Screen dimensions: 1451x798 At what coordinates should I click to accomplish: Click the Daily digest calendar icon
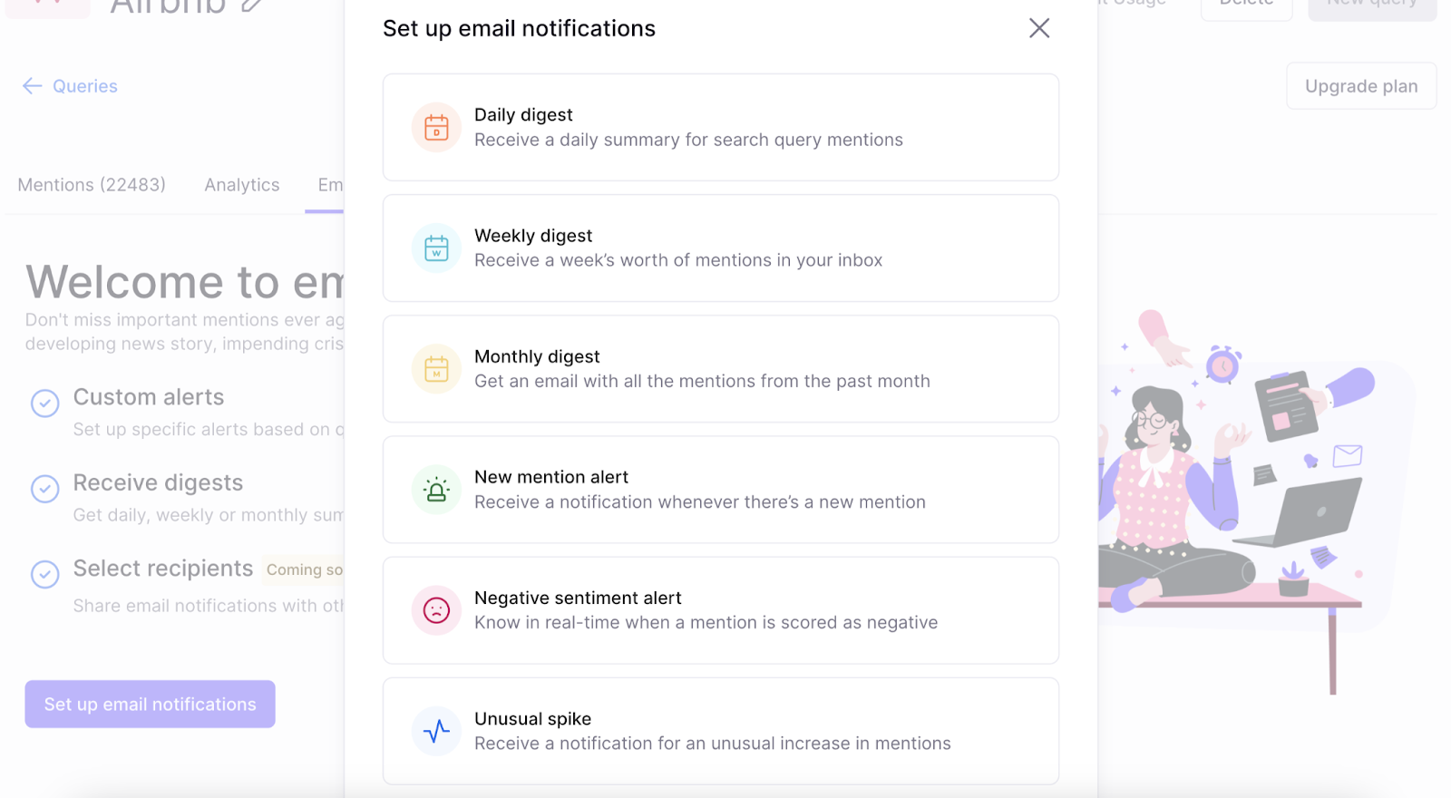coord(436,127)
